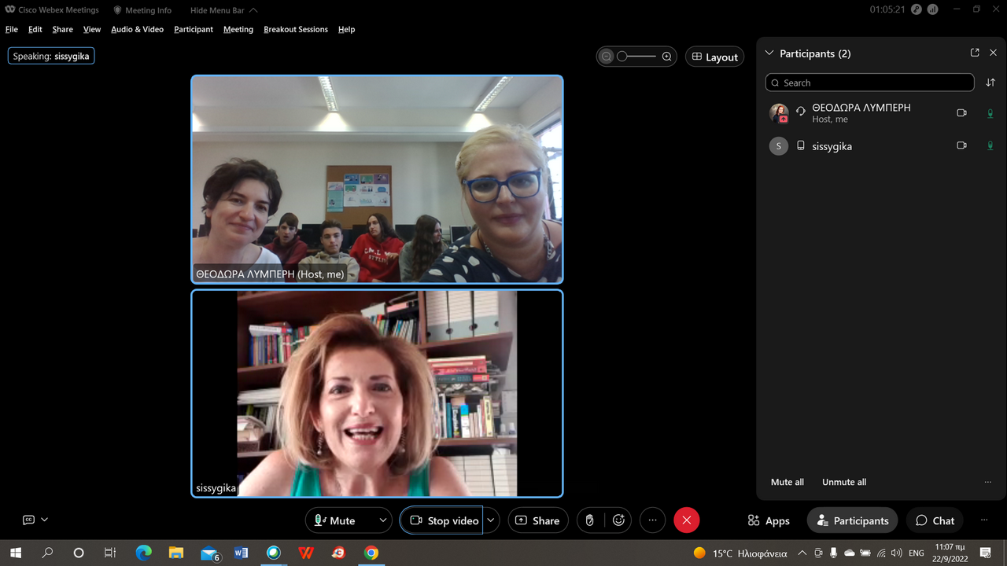Stop video camera

point(444,520)
